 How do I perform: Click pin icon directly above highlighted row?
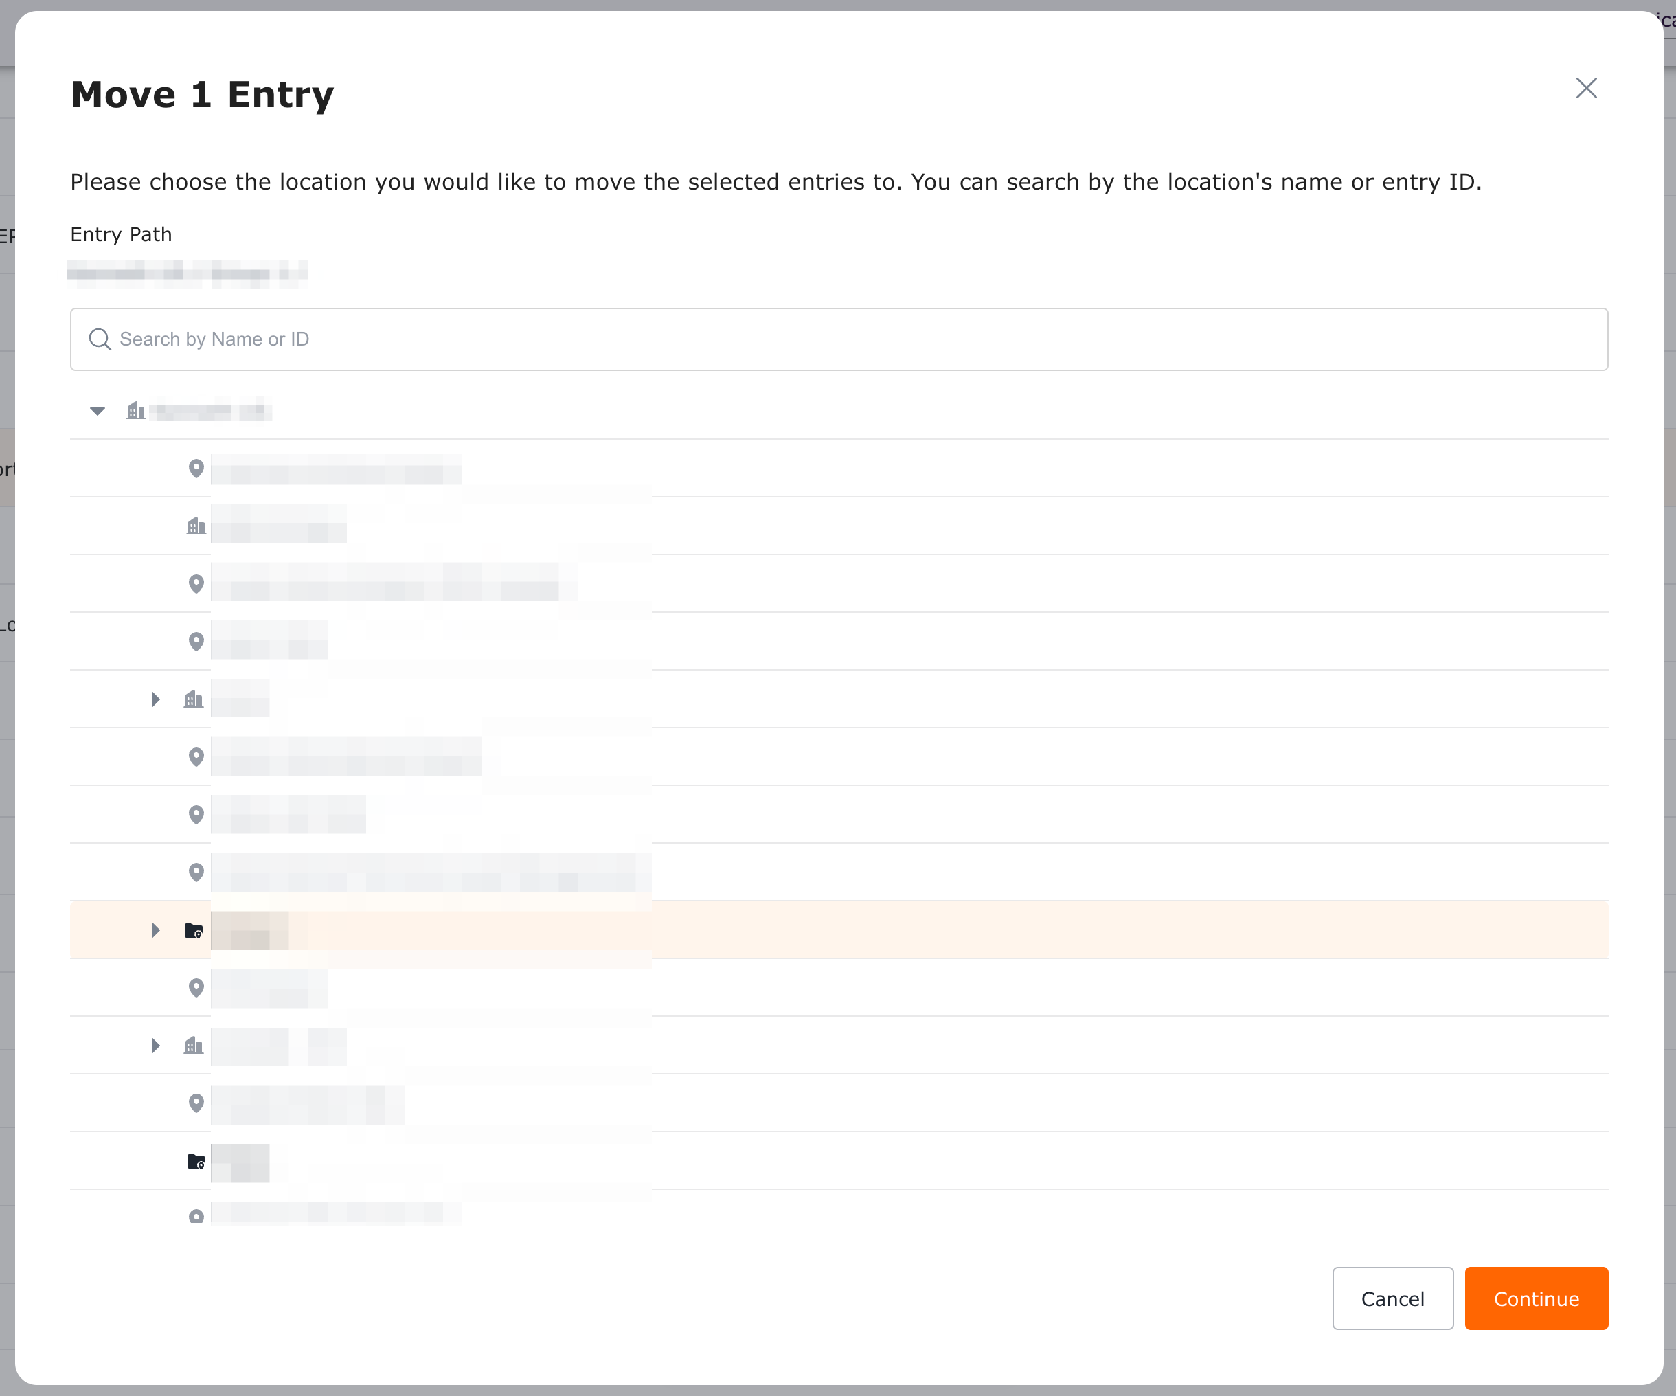[x=196, y=872]
